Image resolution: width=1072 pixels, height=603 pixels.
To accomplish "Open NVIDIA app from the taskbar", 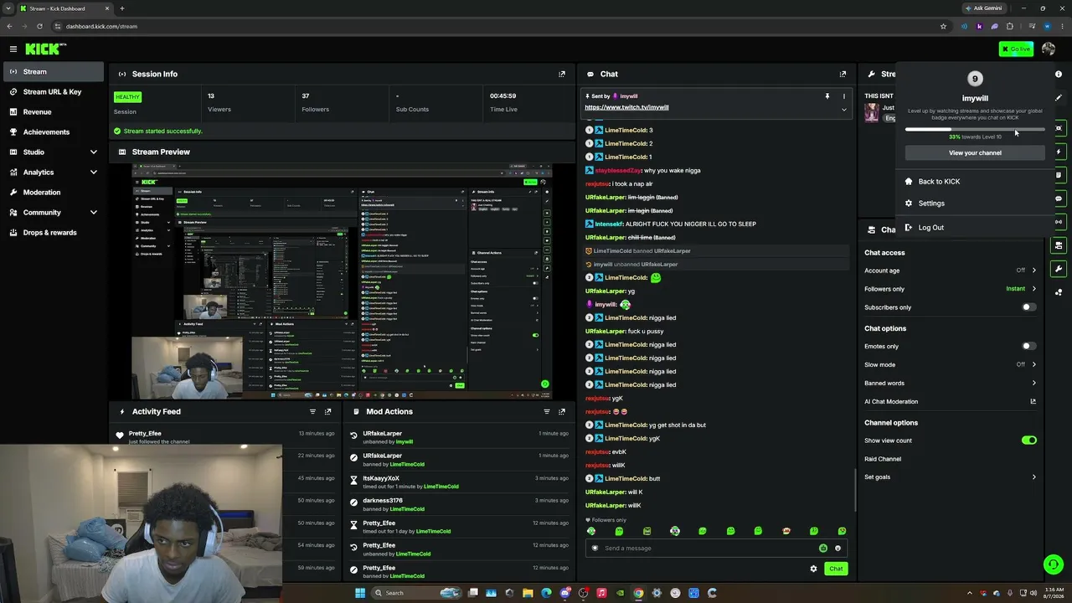I will pyautogui.click(x=620, y=593).
